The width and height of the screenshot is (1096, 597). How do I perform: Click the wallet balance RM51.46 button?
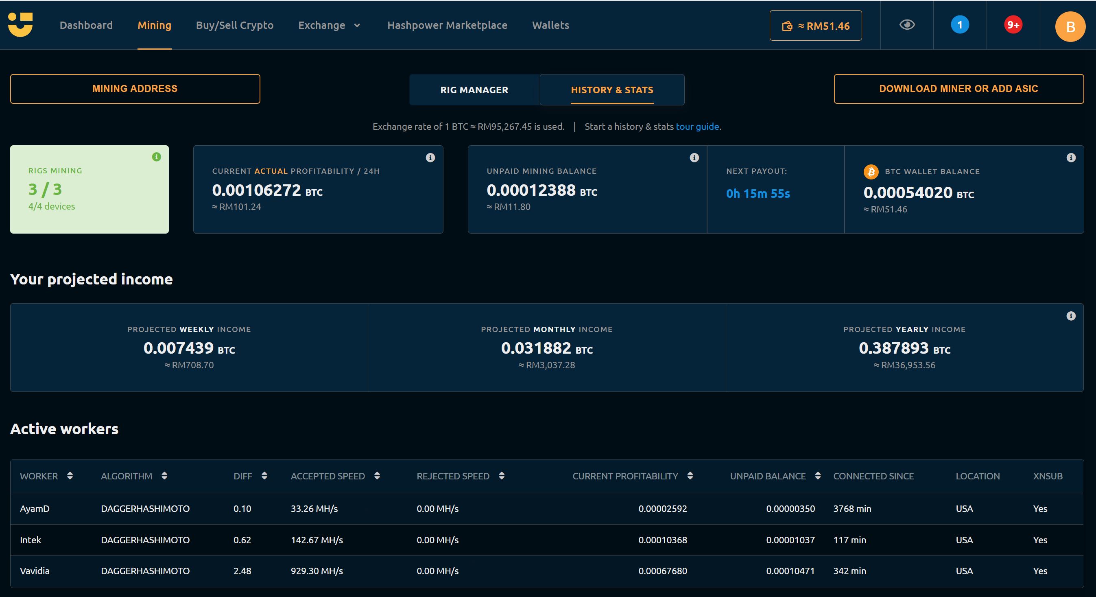click(x=815, y=26)
